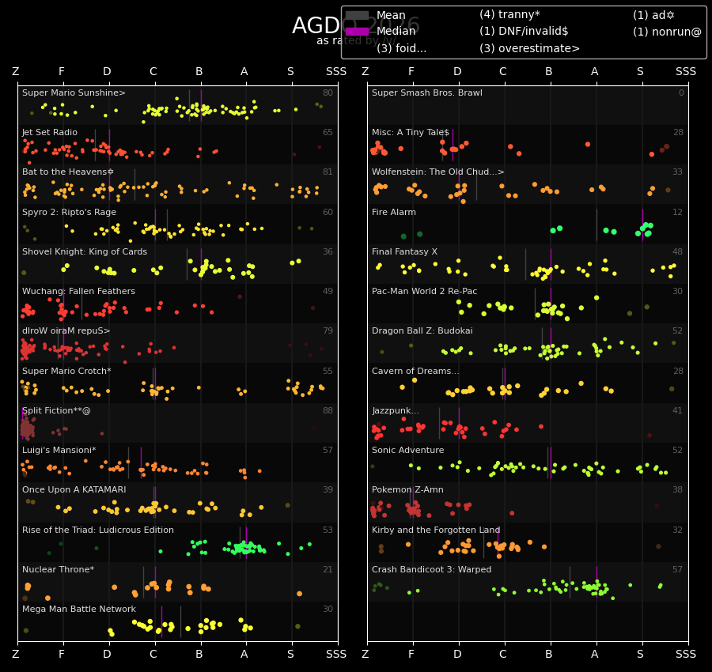Click the vote count '88' for Split Fiction

328,410
